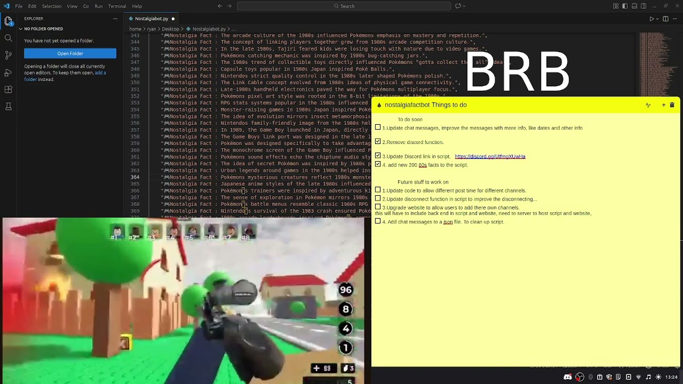Screen dimensions: 683x384
Task: Open the View menu
Action: (72, 6)
